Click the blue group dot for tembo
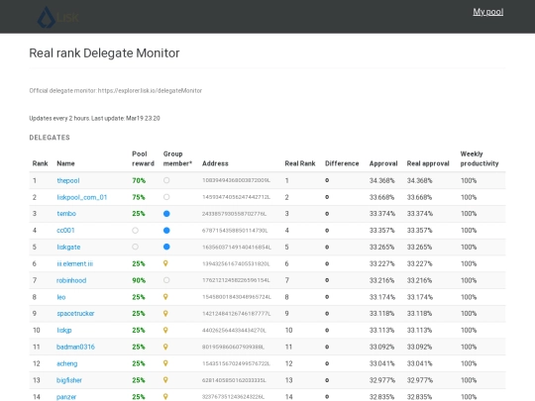535x401 pixels. [x=166, y=214]
